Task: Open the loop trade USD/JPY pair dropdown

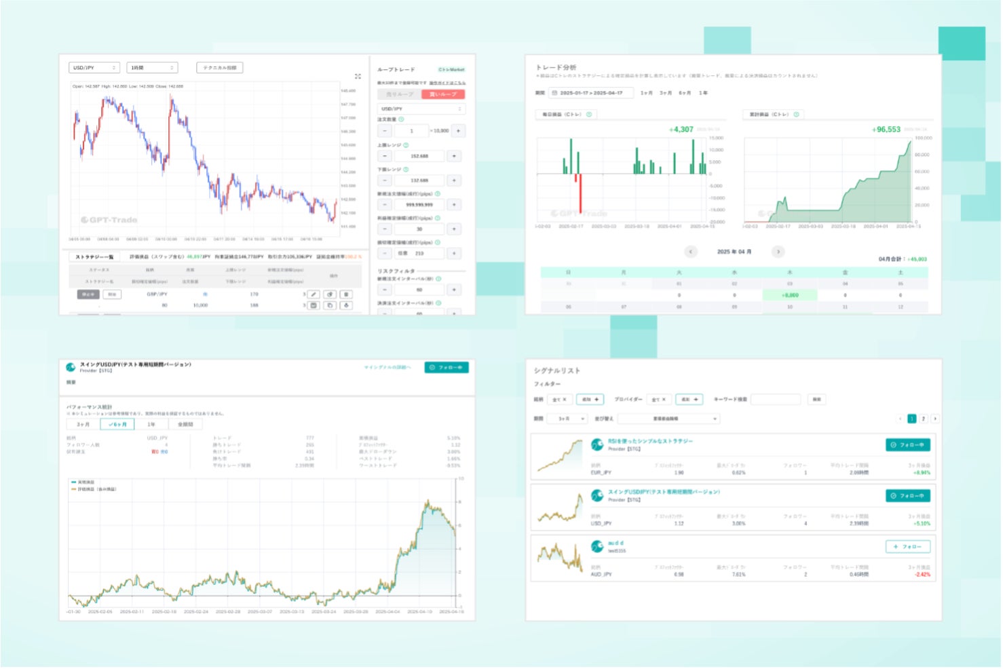Action: click(421, 109)
